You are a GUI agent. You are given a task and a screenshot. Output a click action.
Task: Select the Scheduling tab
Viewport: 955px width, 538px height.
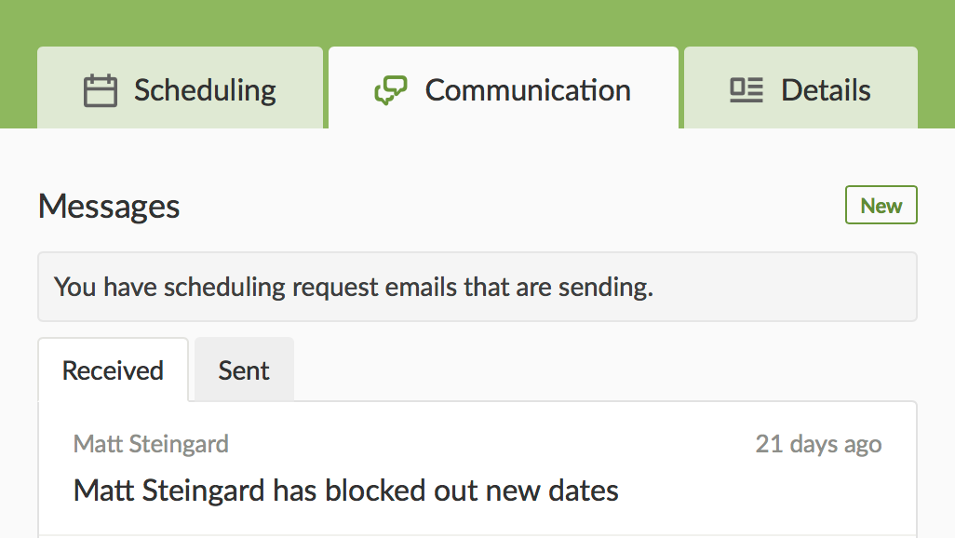pyautogui.click(x=180, y=87)
